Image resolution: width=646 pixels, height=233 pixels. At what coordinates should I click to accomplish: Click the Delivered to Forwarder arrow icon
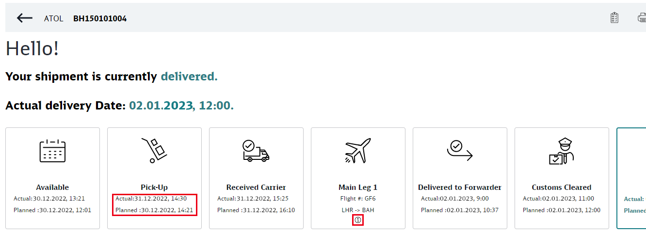tap(459, 151)
